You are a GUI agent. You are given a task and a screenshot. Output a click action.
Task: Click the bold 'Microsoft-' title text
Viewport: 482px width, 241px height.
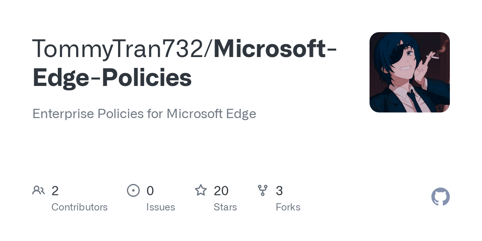(x=275, y=49)
